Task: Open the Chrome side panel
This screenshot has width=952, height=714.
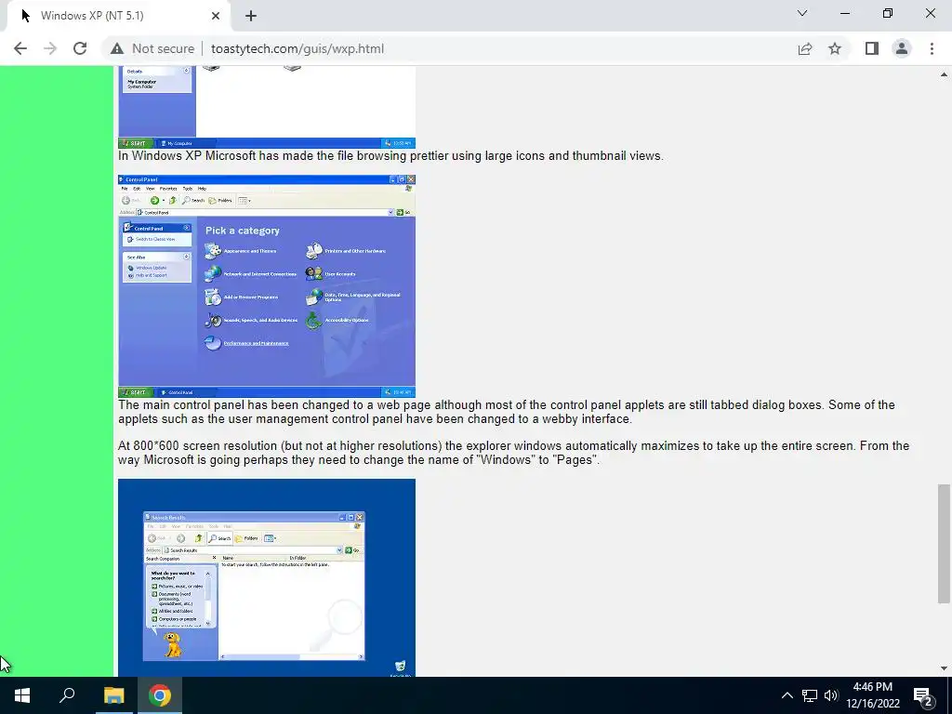Action: [872, 48]
